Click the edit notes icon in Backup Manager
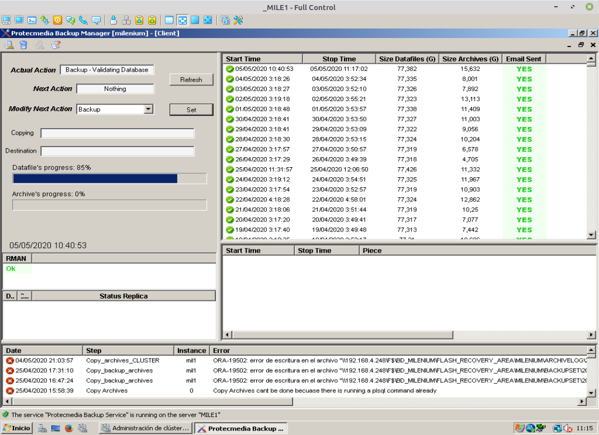The height and width of the screenshot is (435, 599). point(56,45)
